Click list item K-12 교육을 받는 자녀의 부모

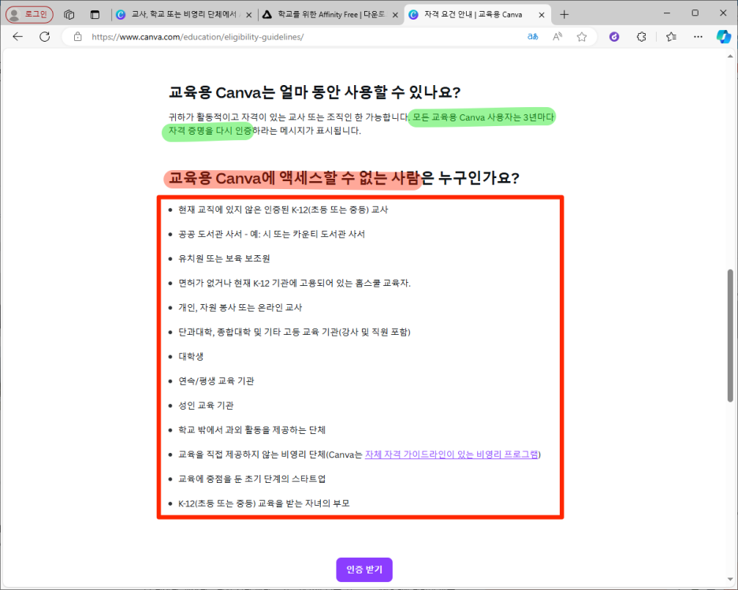[263, 503]
